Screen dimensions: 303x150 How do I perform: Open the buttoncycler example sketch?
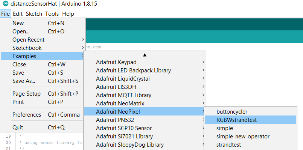coord(250,111)
